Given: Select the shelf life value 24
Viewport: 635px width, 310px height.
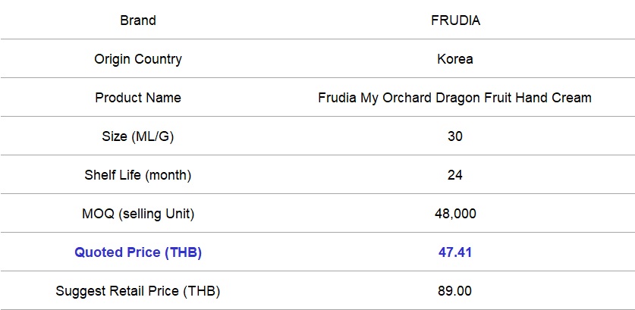Looking at the screenshot, I should pyautogui.click(x=455, y=175).
